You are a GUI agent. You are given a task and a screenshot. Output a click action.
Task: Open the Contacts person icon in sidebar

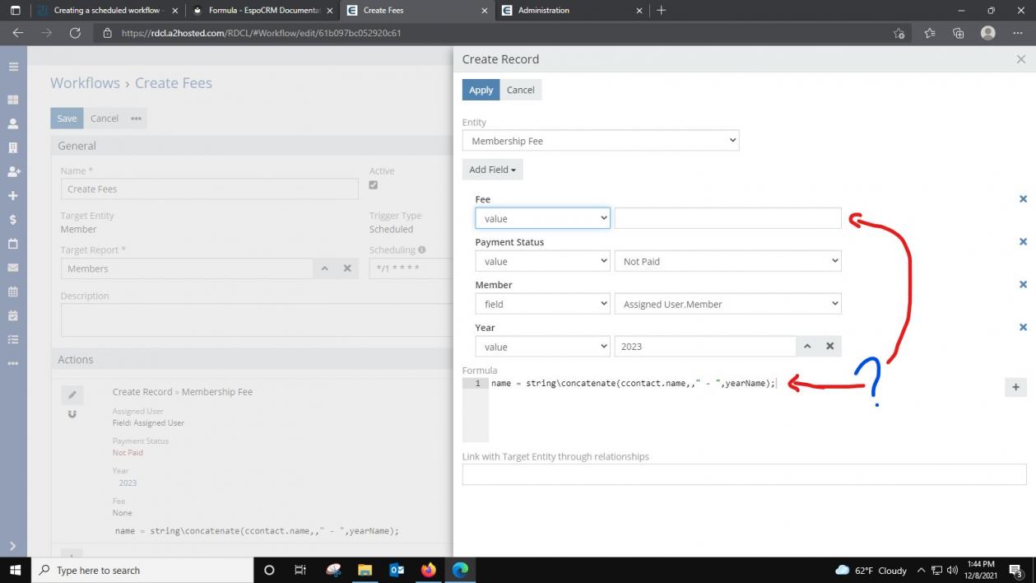coord(13,124)
